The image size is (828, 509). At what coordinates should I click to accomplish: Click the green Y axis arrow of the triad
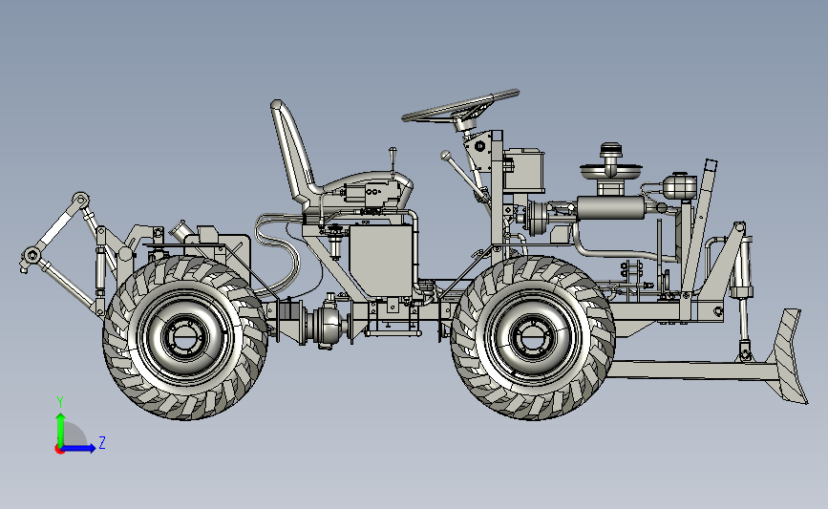tap(61, 429)
